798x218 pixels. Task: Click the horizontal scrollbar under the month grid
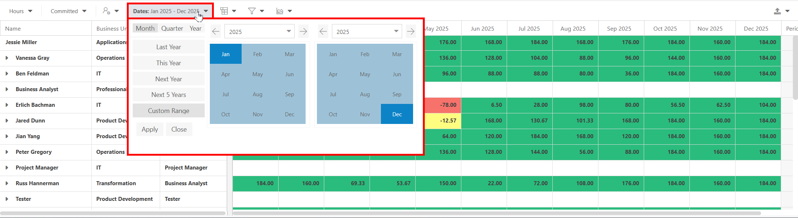pos(497,213)
